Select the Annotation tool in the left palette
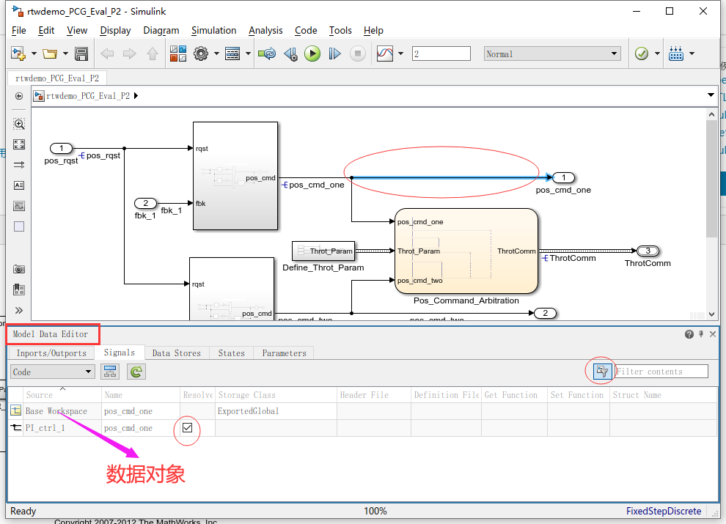Image resolution: width=726 pixels, height=524 pixels. (18, 185)
